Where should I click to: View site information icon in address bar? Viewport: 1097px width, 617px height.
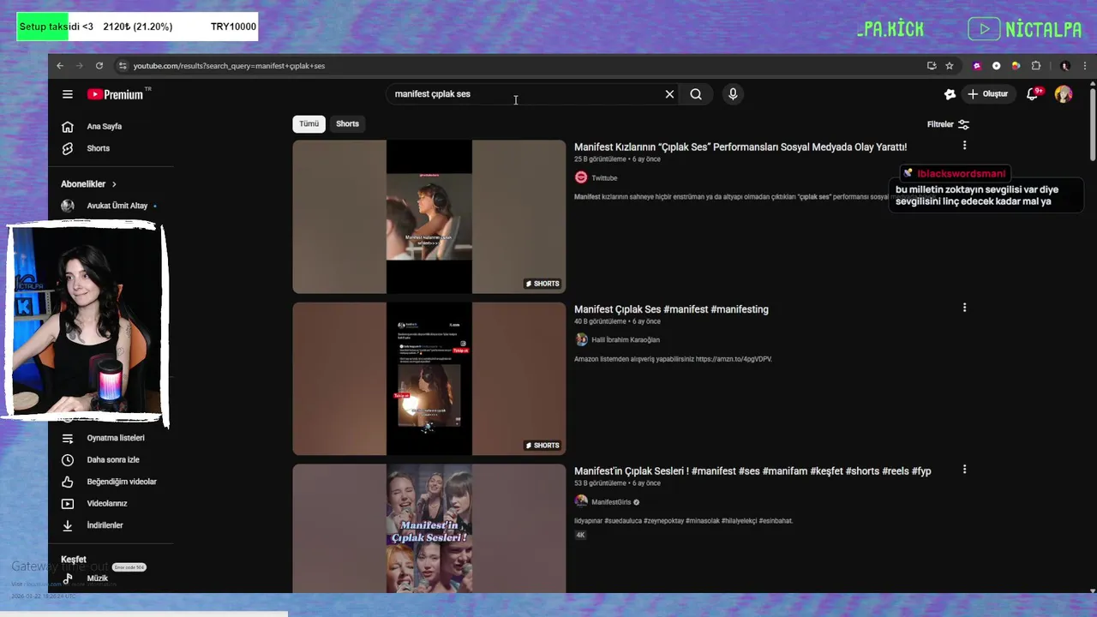tap(123, 66)
